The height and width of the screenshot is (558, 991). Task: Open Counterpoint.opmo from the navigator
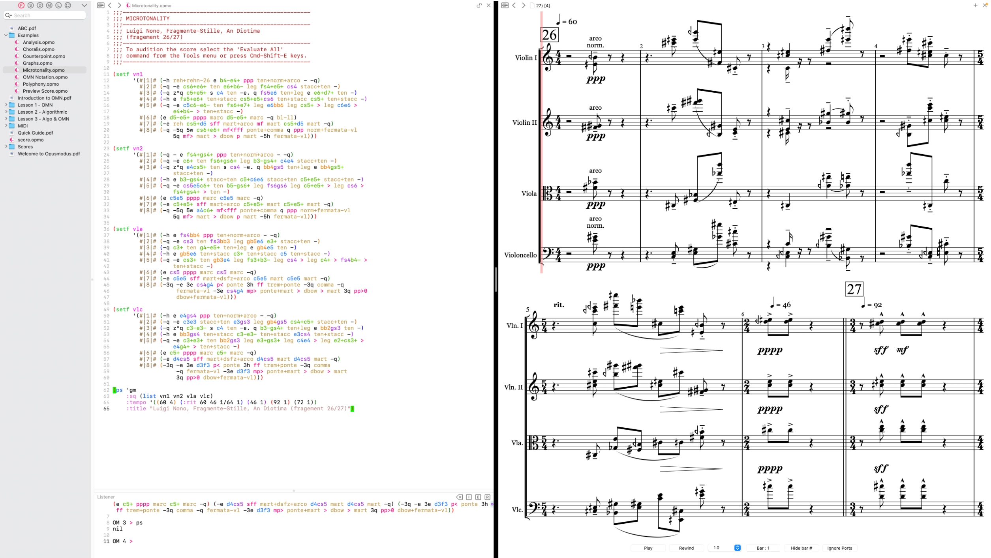click(x=43, y=56)
